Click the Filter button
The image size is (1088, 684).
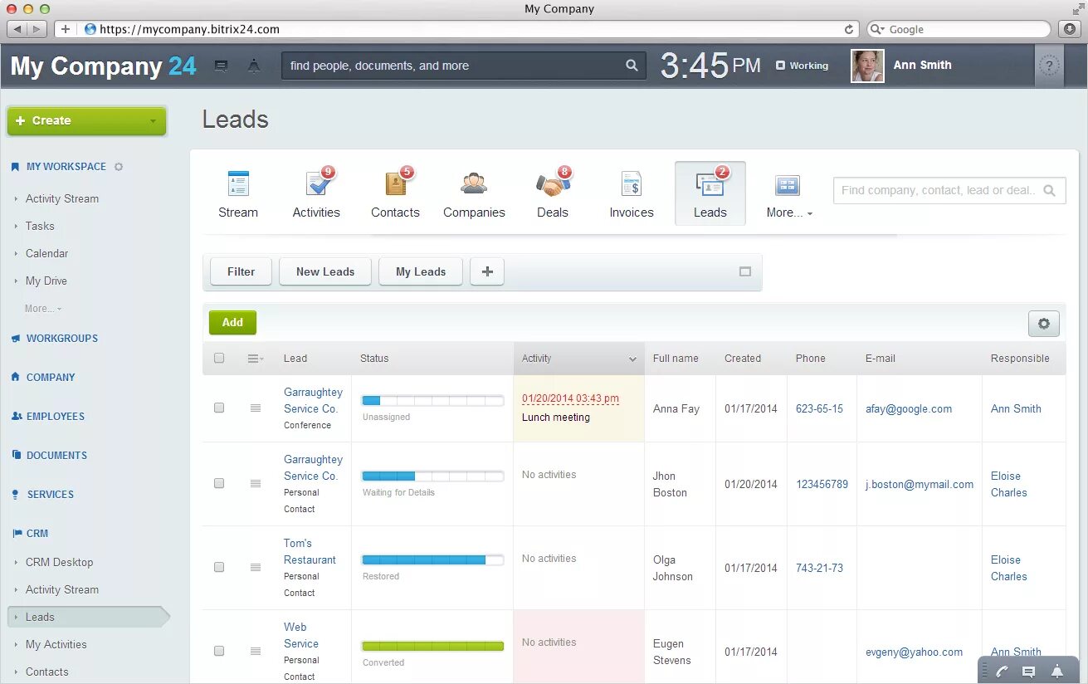pos(241,271)
